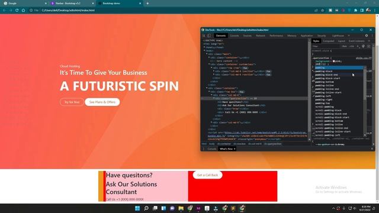Click See Plans & Offers button
379x213 pixels.
click(x=102, y=102)
